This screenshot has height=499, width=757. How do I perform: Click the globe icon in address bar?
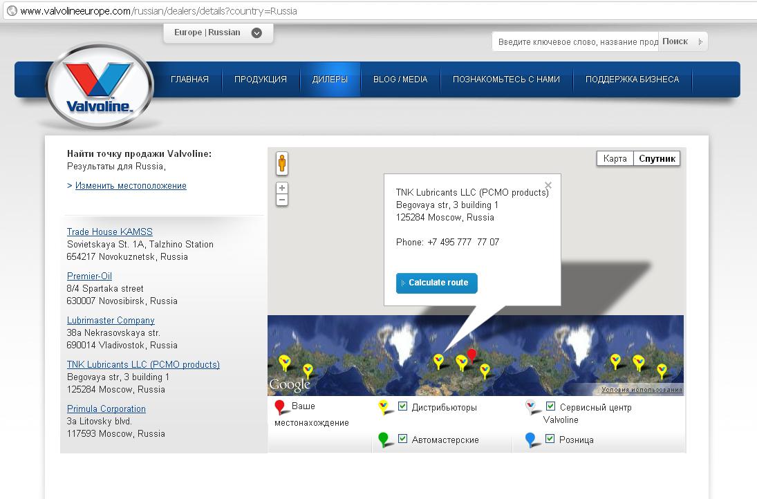pos(12,10)
